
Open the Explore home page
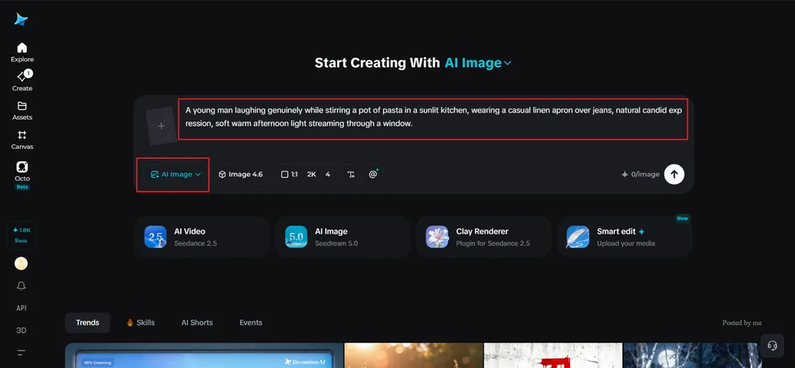pos(22,53)
